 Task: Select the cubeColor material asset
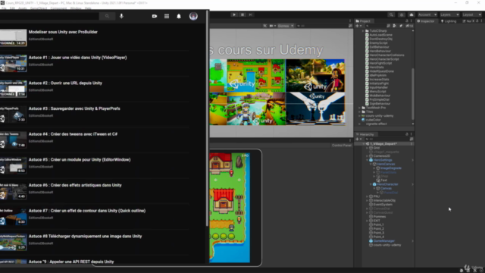[x=373, y=120]
